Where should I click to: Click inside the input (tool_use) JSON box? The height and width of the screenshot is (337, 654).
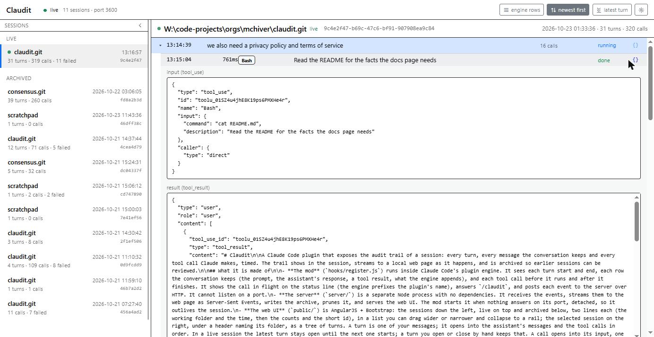tap(404, 128)
